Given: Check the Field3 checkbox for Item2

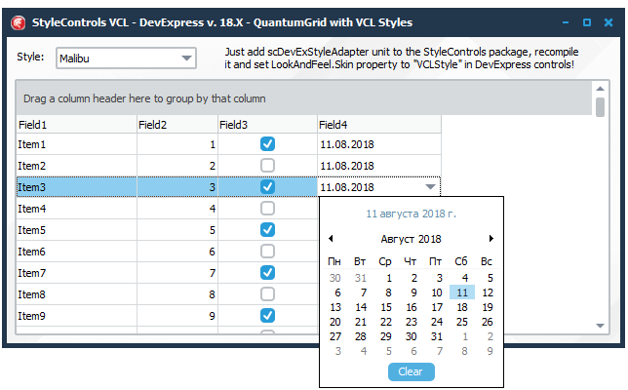Looking at the screenshot, I should pyautogui.click(x=267, y=166).
